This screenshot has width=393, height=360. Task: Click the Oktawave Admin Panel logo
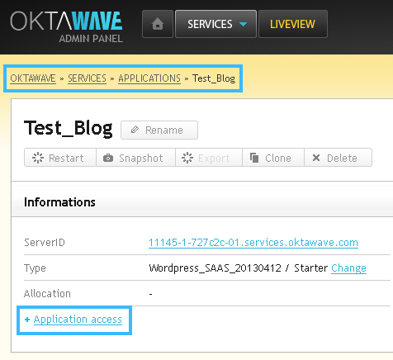pos(66,27)
